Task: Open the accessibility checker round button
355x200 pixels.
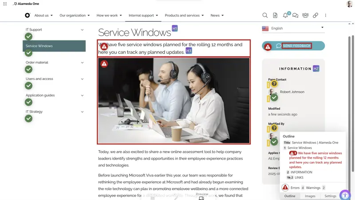Action: point(345,195)
